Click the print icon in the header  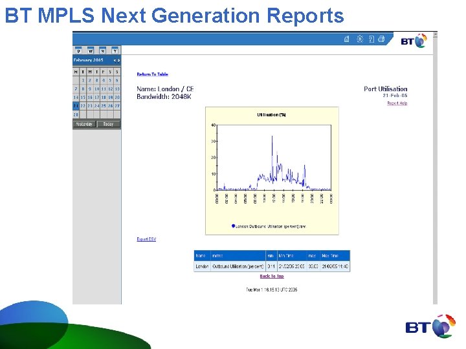(x=381, y=39)
